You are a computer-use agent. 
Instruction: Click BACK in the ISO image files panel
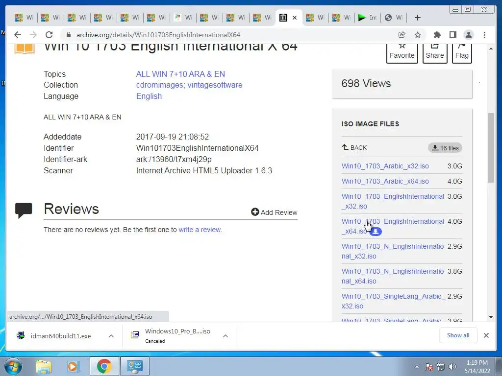pos(354,147)
